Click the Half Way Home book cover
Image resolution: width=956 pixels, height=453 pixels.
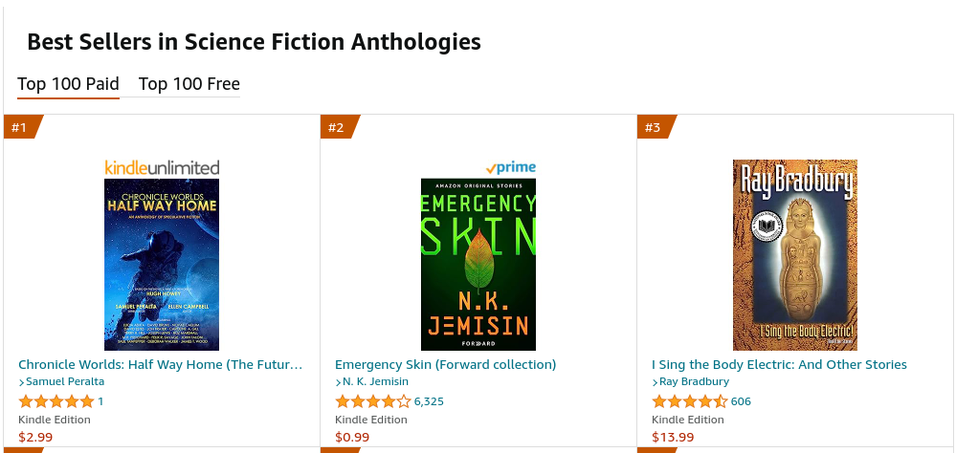162,264
